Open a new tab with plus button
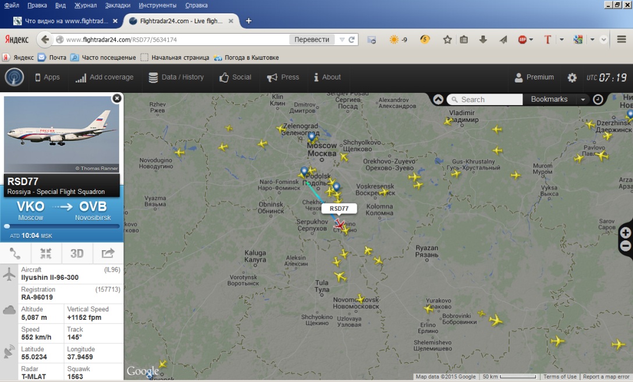The height and width of the screenshot is (382, 633). pyautogui.click(x=248, y=21)
